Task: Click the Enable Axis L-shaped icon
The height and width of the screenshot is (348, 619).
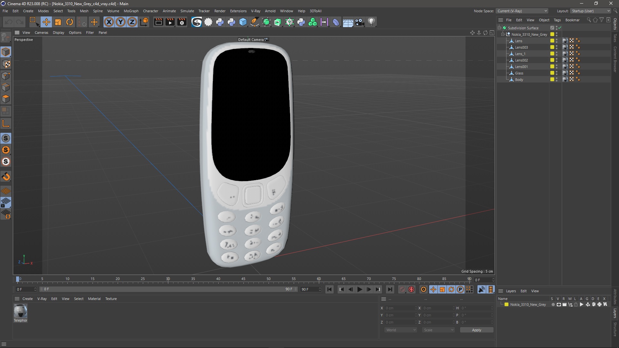Action: tap(6, 123)
